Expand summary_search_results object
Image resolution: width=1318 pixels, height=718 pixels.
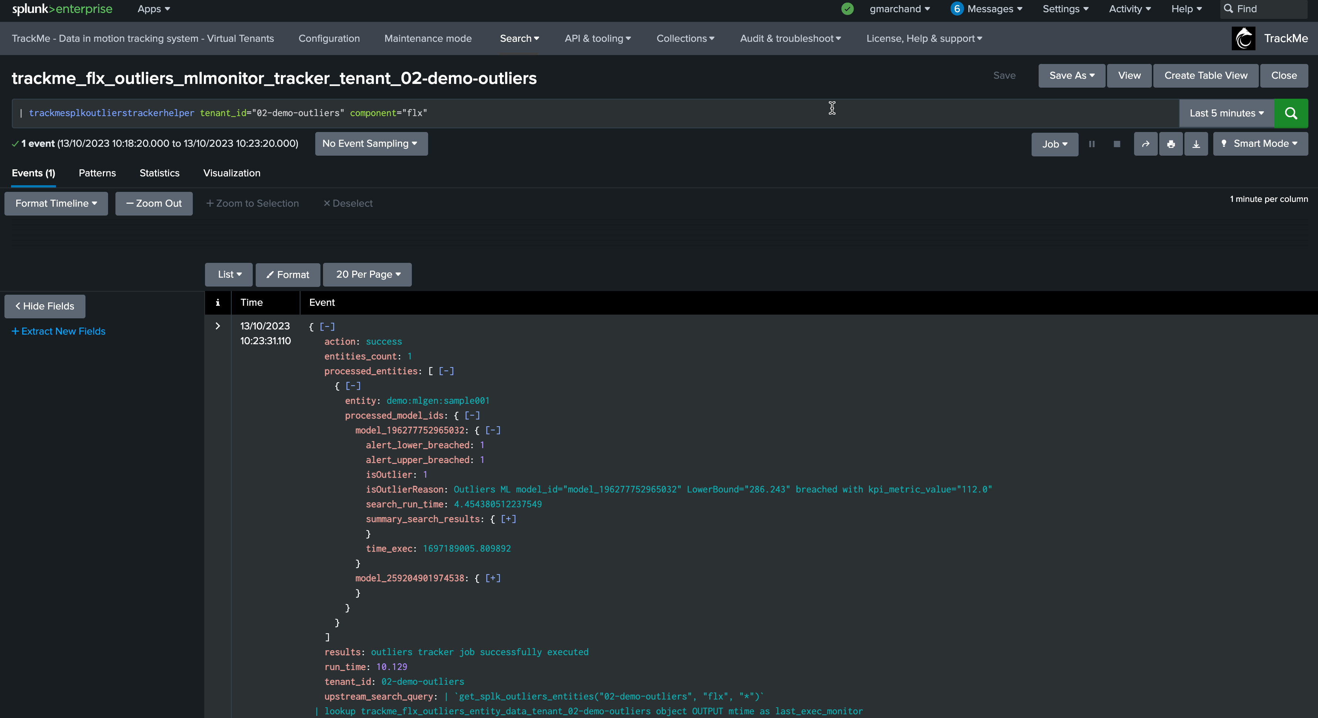508,519
